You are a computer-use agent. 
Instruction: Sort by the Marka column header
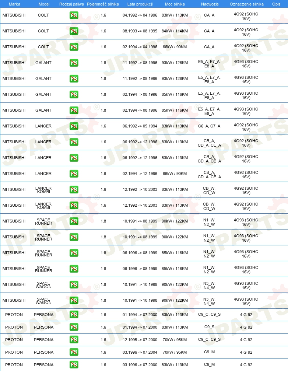[14, 4]
